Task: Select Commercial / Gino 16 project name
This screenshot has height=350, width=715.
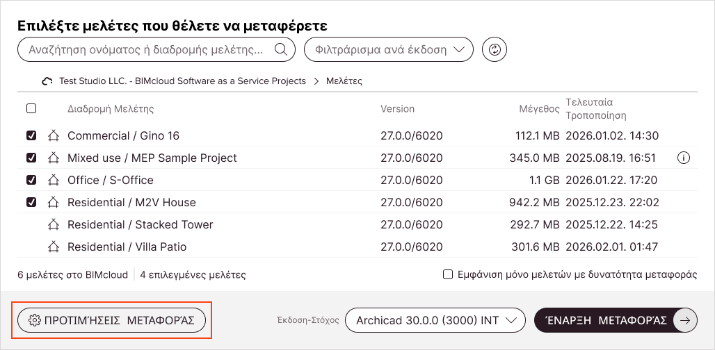Action: 123,135
